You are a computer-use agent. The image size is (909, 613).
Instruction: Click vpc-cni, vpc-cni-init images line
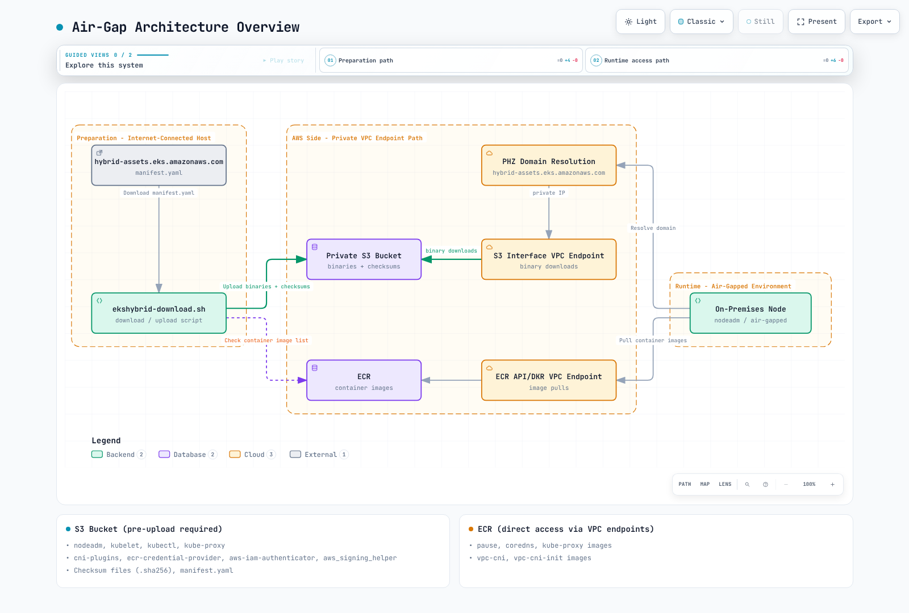coord(534,558)
